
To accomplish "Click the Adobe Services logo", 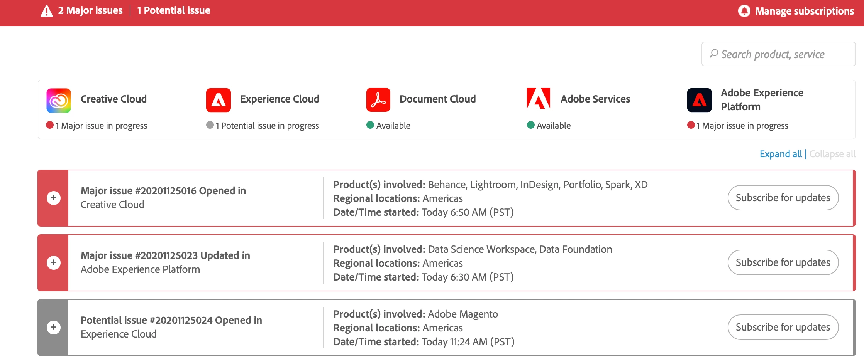I will pyautogui.click(x=539, y=99).
